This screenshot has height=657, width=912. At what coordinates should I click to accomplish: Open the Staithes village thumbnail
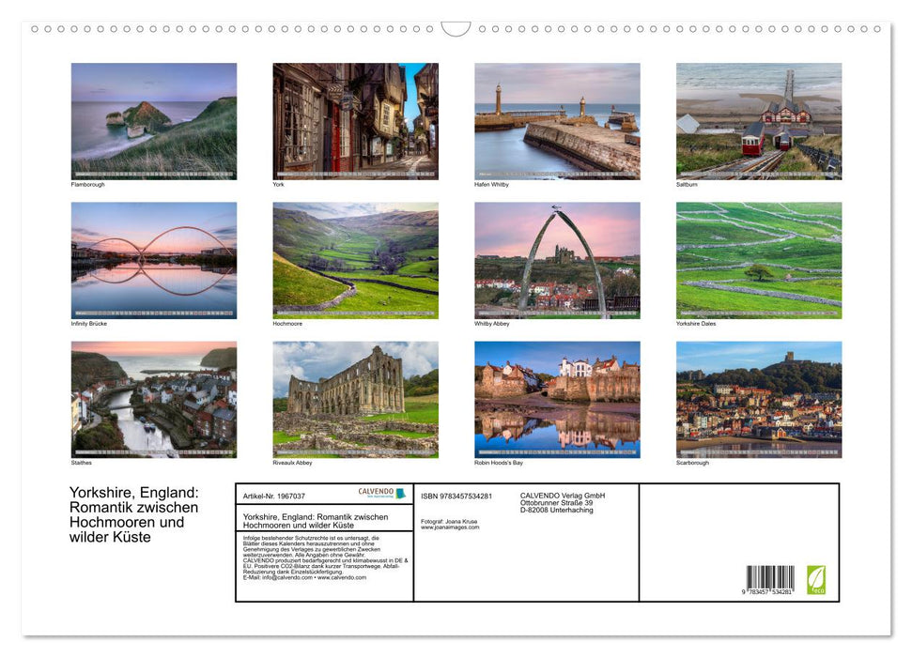click(x=153, y=397)
